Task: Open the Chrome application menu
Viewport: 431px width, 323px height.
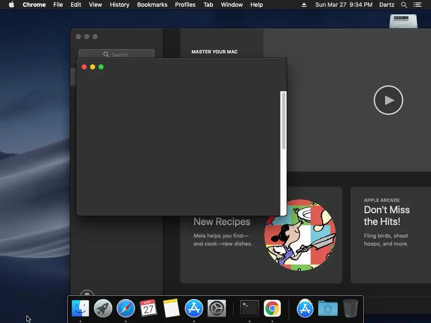Action: coord(34,5)
